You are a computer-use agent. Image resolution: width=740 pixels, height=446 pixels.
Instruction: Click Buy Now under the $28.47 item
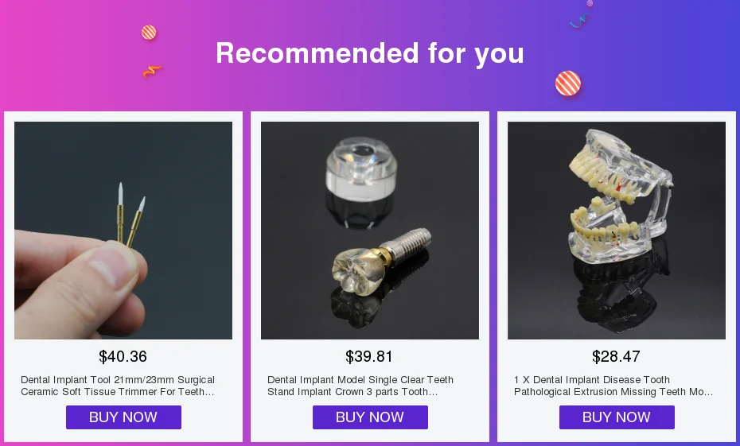617,417
